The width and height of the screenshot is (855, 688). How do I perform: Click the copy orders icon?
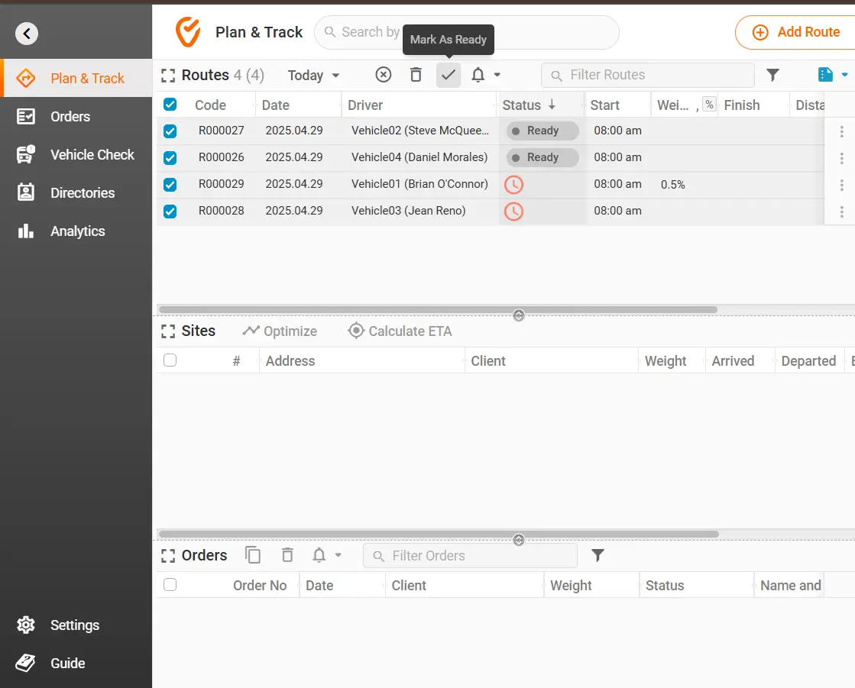click(253, 555)
